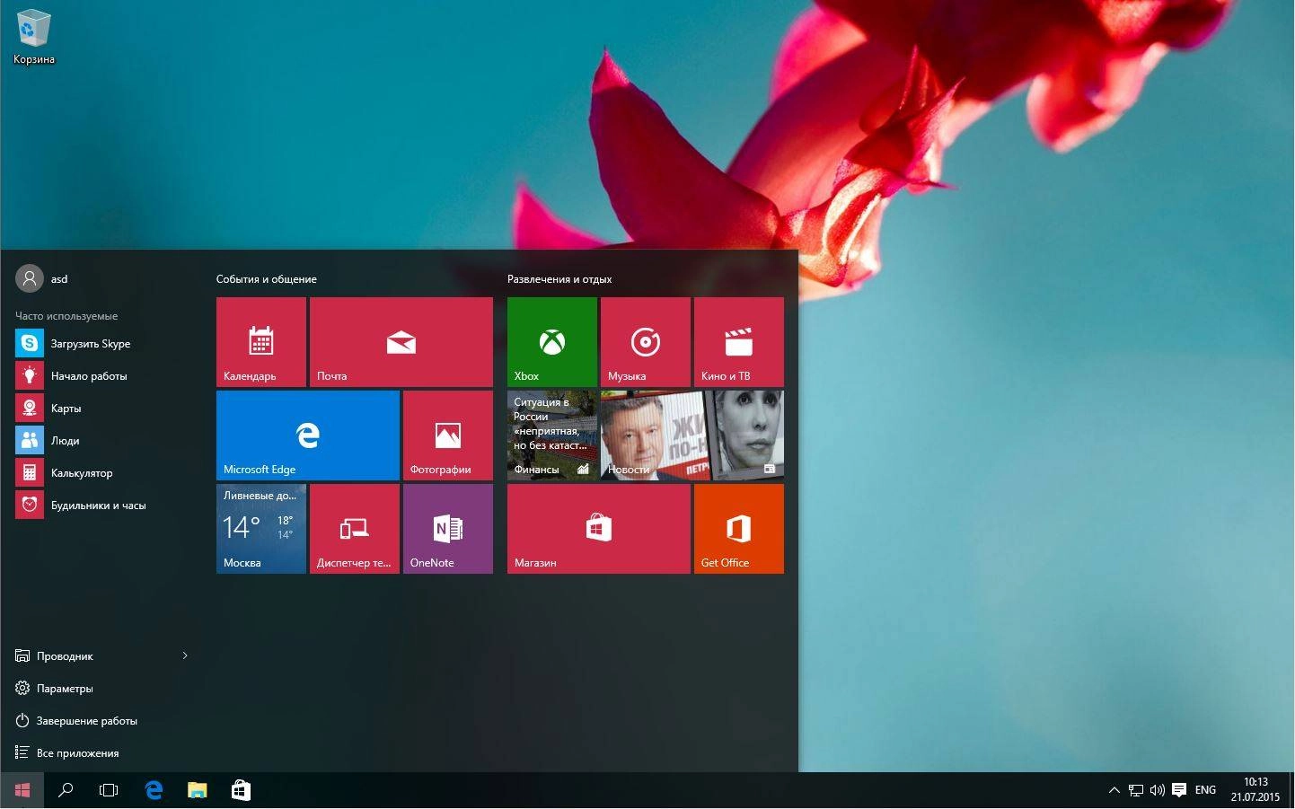
Task: Open the Moscow weather tile
Action: (260, 529)
